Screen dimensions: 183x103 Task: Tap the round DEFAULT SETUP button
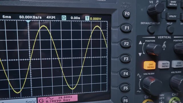pyautogui.click(x=151, y=29)
